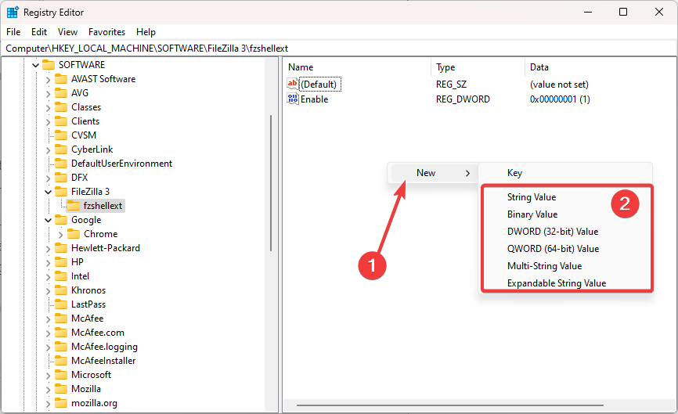Open the Help menu

146,32
